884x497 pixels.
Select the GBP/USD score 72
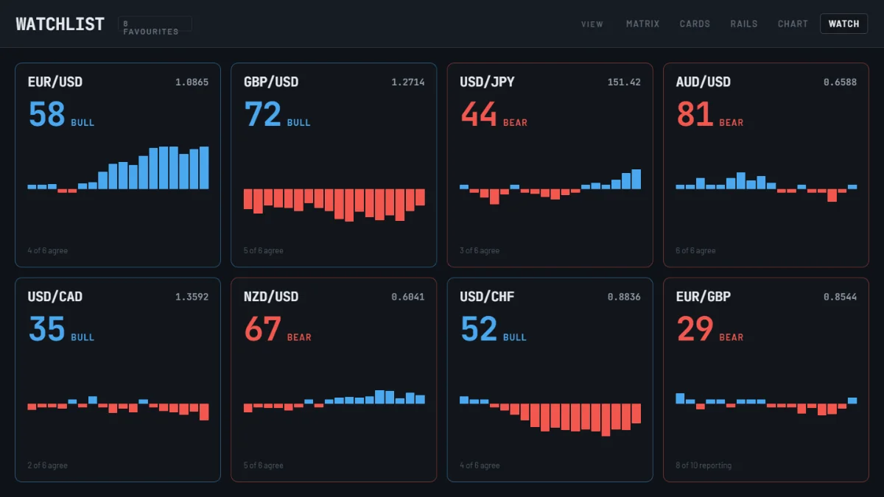coord(263,114)
